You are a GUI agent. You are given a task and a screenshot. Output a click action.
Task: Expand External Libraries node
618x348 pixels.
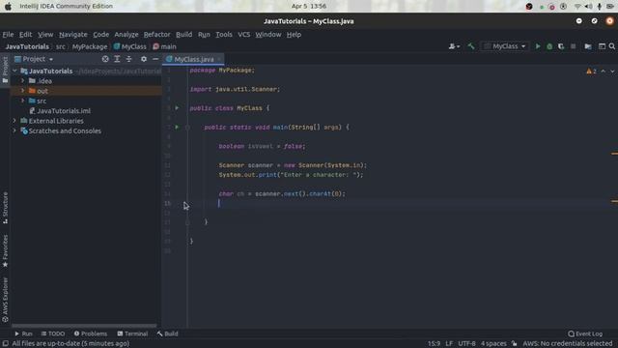(x=15, y=121)
